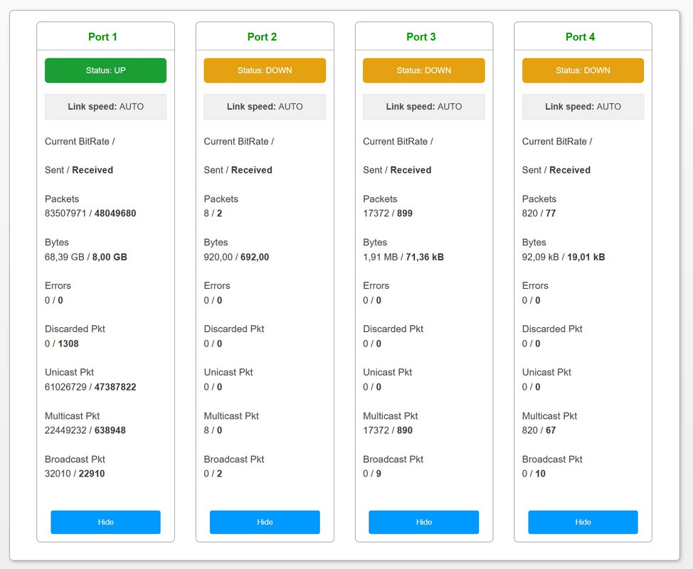This screenshot has width=693, height=569.
Task: Click Port 3 Discarded Pkt label
Action: point(393,329)
